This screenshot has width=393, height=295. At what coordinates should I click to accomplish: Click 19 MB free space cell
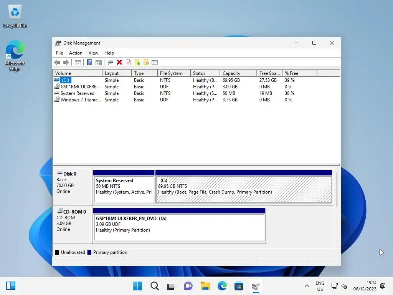click(266, 93)
